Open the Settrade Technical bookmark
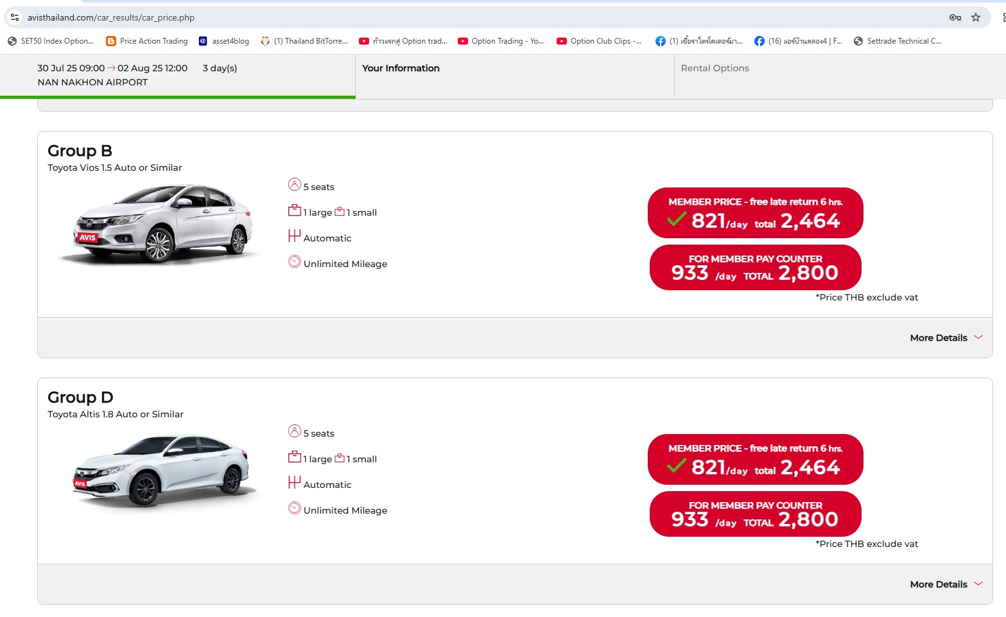This screenshot has width=1006, height=617. pos(898,41)
